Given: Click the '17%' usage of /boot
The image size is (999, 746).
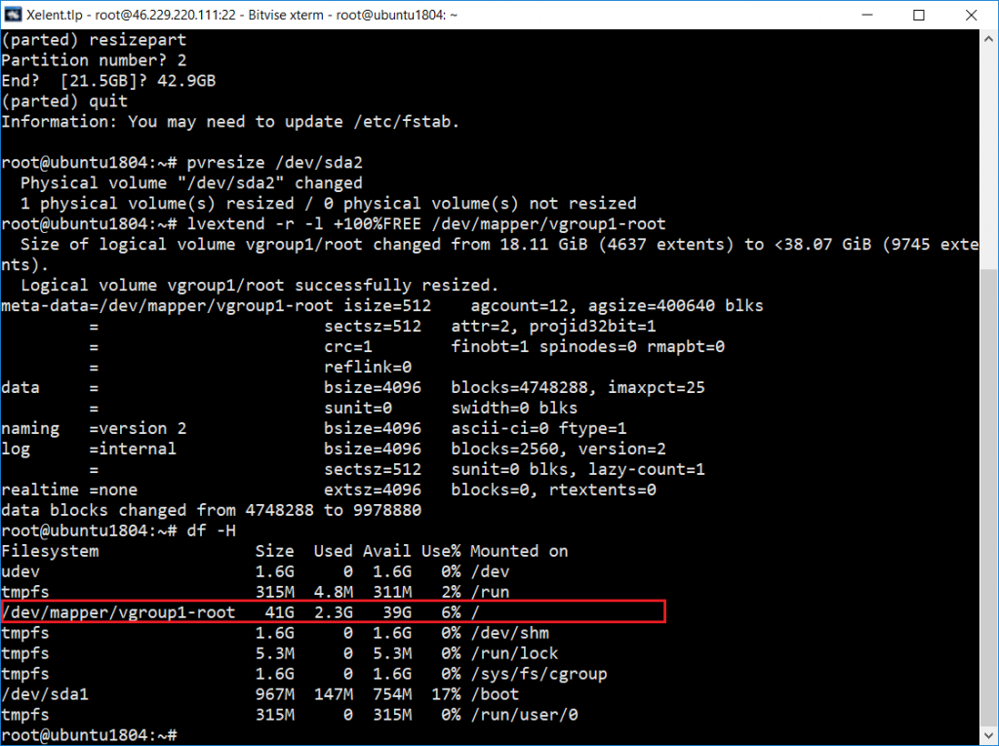Looking at the screenshot, I should [446, 693].
